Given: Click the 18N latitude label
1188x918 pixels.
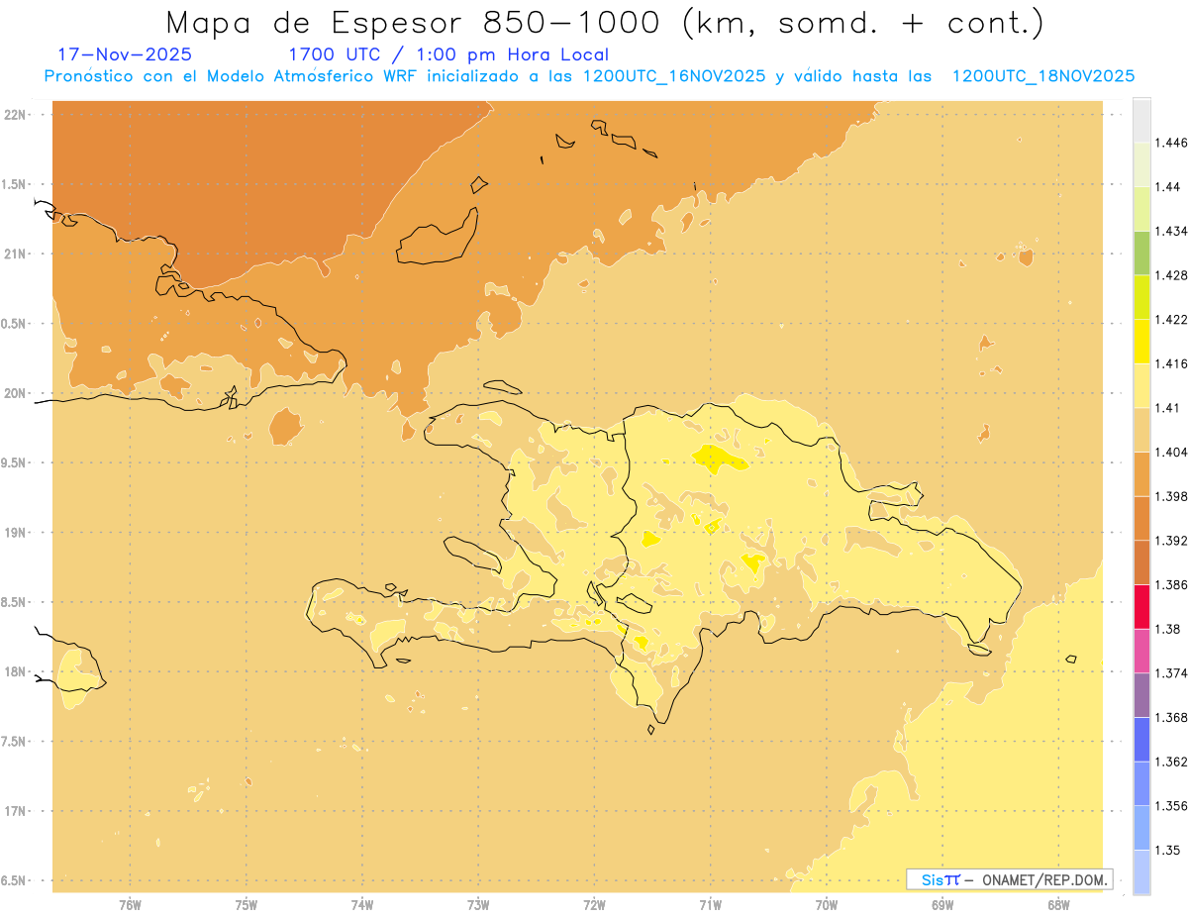Looking at the screenshot, I should pos(16,671).
